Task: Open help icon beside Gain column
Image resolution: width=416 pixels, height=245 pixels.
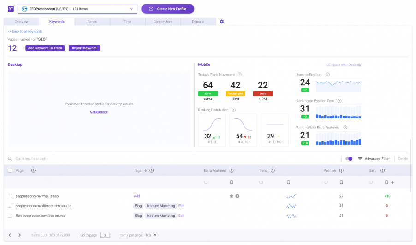Action: (383, 170)
